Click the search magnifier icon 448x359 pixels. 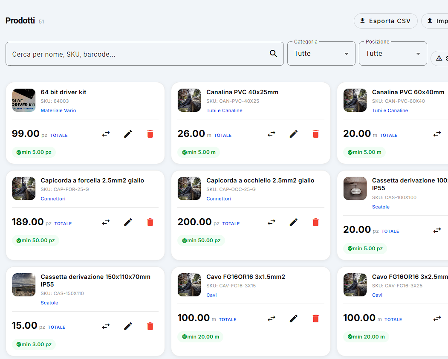(273, 53)
